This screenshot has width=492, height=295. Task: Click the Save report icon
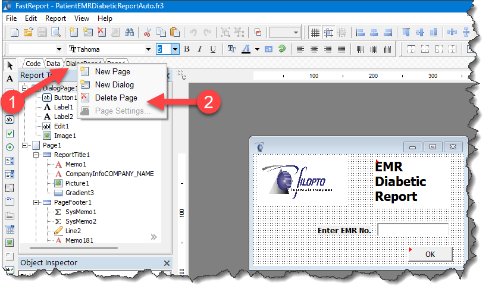[42, 32]
